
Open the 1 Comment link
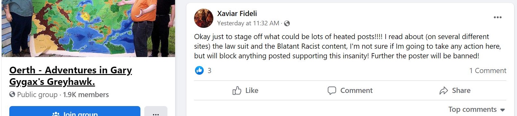pos(487,70)
